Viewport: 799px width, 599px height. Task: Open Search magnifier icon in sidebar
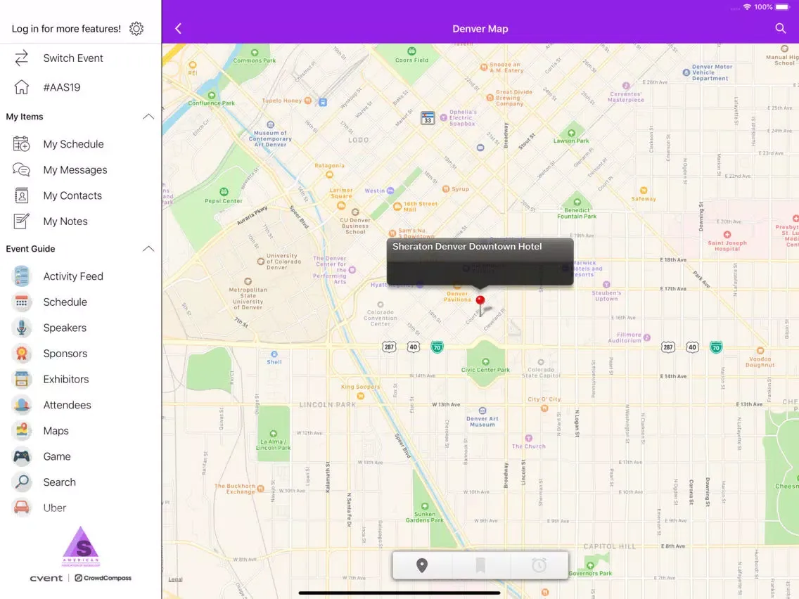click(x=21, y=482)
